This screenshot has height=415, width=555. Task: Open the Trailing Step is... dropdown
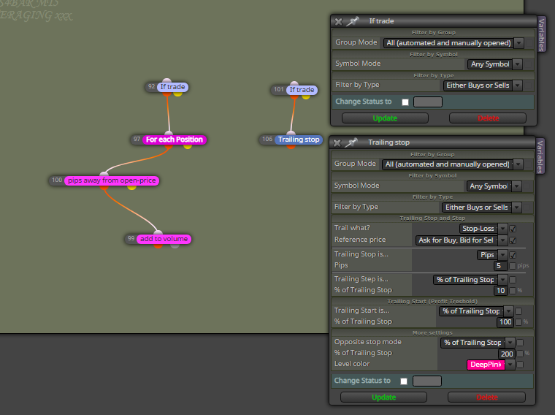pyautogui.click(x=502, y=280)
